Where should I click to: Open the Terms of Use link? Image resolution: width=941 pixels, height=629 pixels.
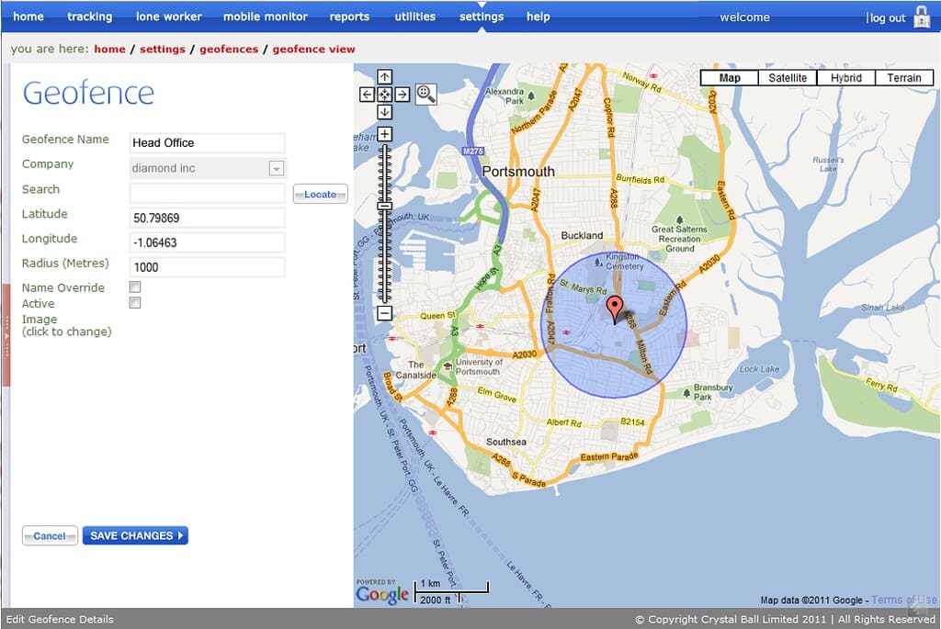tap(904, 600)
